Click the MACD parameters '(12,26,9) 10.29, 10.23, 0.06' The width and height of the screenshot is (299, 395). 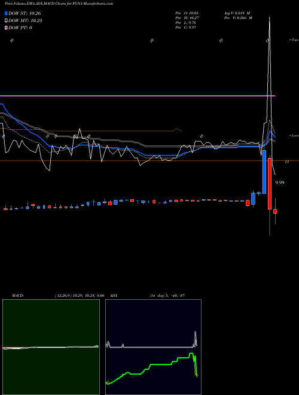[80, 295]
